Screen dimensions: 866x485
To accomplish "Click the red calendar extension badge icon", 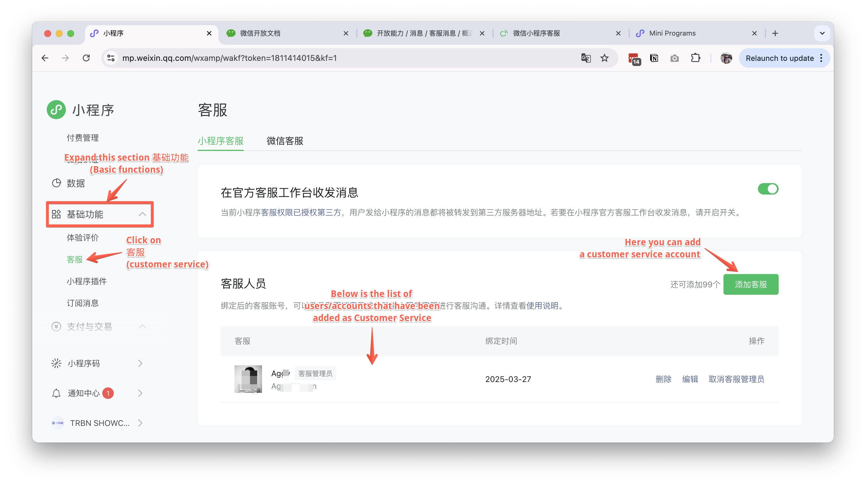I will point(634,59).
